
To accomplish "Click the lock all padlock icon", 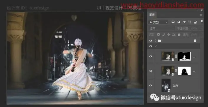I will click(179, 35).
